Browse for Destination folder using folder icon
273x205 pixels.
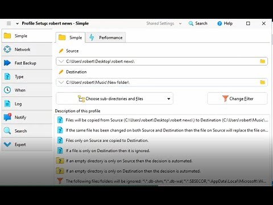[262, 82]
